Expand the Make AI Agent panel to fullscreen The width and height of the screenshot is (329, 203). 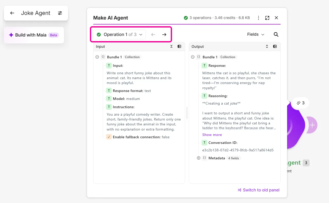(267, 18)
